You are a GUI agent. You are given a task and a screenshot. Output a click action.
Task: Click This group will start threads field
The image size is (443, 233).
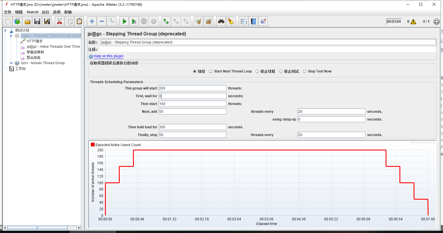pos(192,88)
